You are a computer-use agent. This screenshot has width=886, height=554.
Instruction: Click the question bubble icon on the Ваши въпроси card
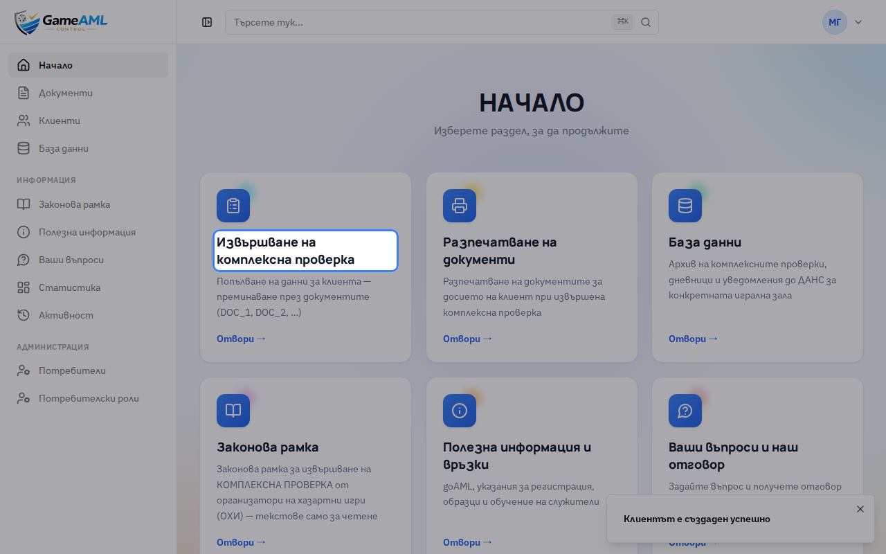pyautogui.click(x=685, y=411)
